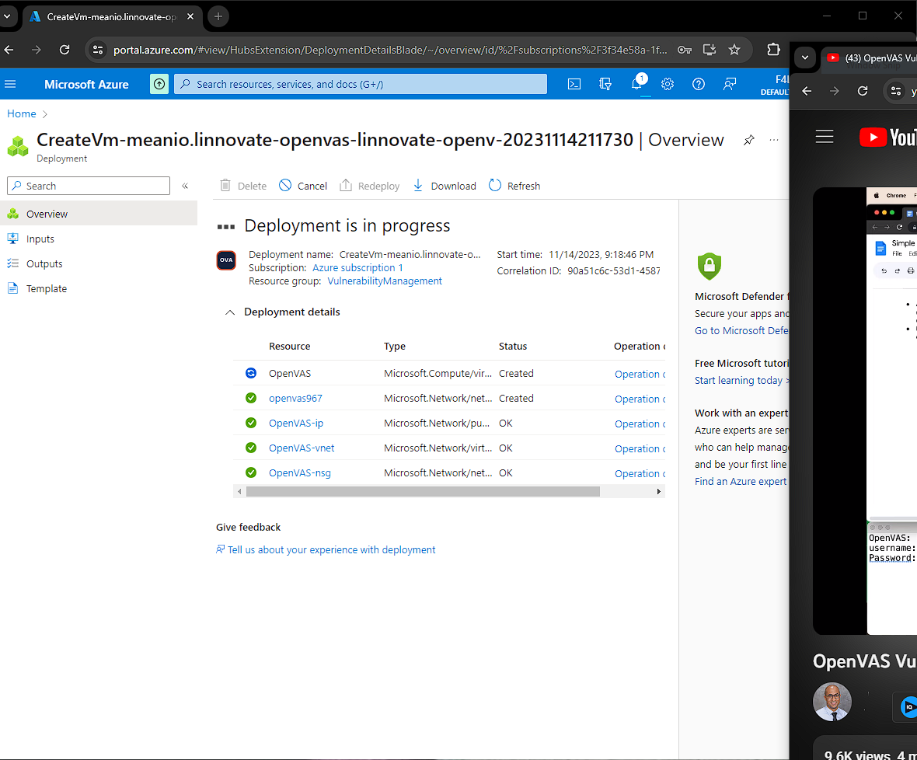Collapse the Deployment details section
This screenshot has width=917, height=760.
pyautogui.click(x=230, y=312)
